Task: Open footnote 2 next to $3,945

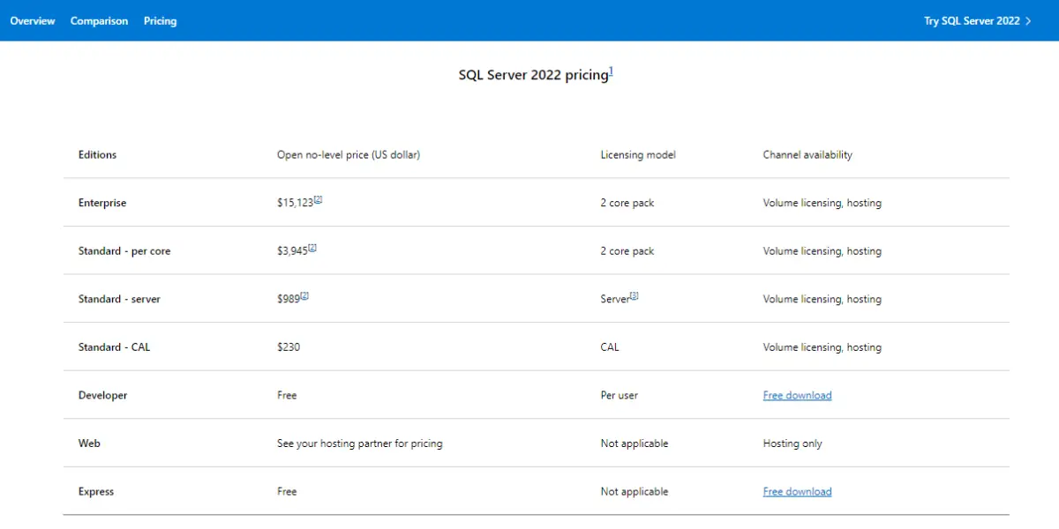Action: pyautogui.click(x=312, y=248)
